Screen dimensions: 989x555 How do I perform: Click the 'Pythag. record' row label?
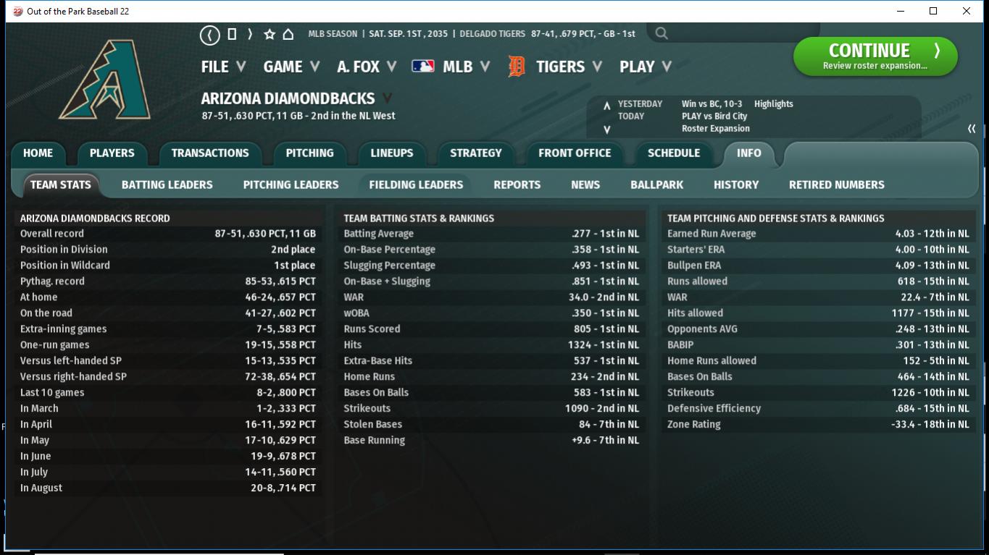[x=52, y=281]
